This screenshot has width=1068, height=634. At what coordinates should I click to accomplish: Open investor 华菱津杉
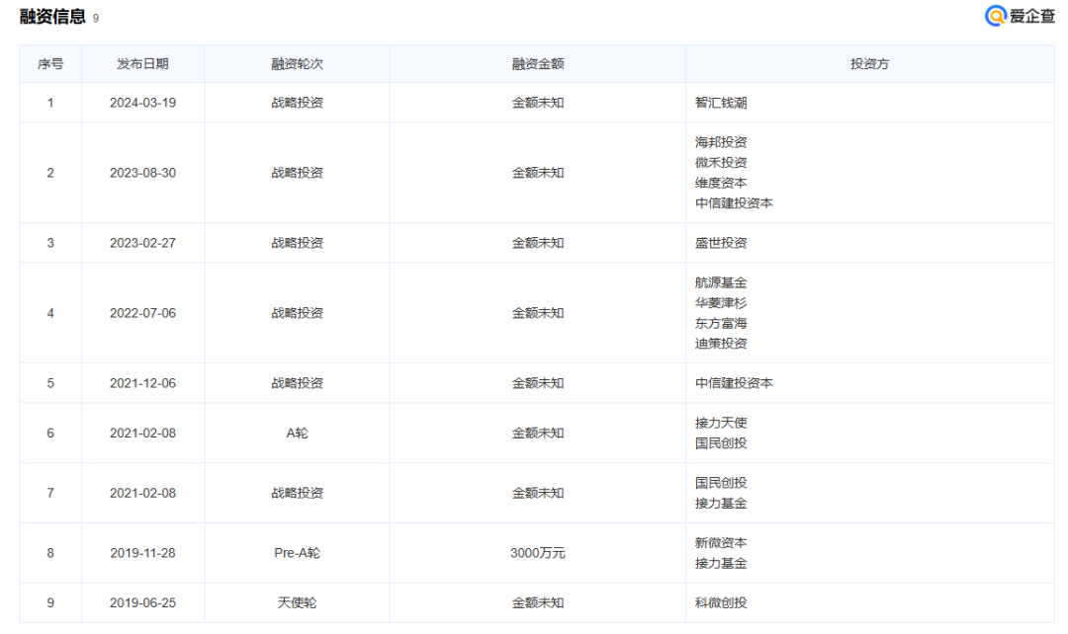[x=721, y=303]
